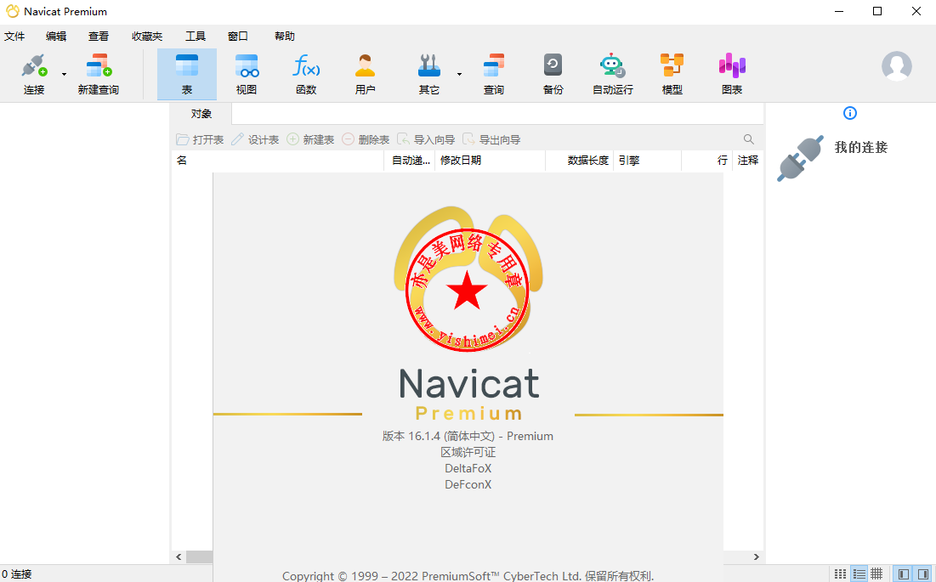
Task: Open the 文件 (File) menu
Action: [14, 37]
